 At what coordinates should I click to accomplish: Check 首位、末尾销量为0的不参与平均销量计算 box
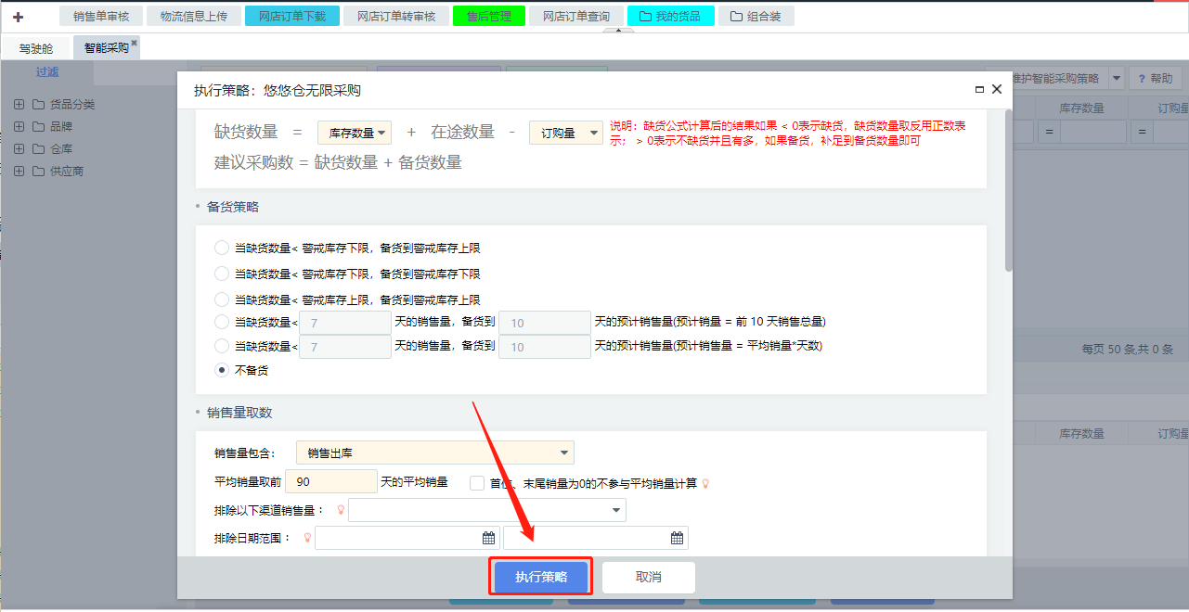[477, 482]
